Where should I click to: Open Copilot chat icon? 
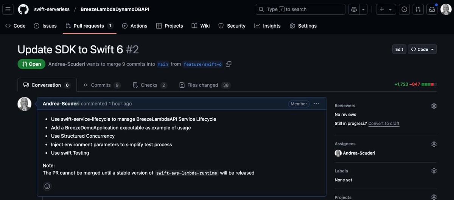click(354, 9)
